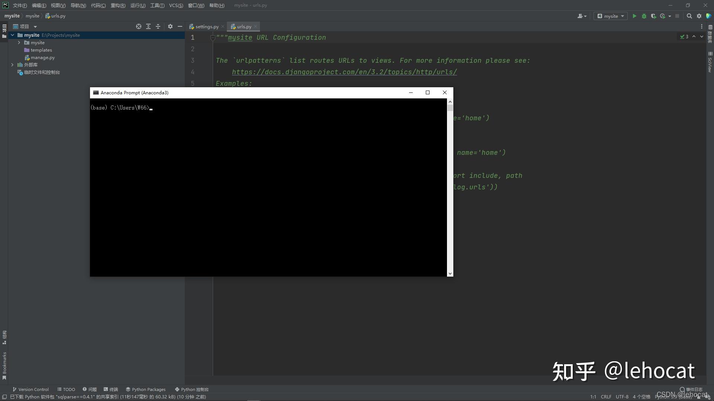
Task: Click the Version Control button
Action: click(x=30, y=389)
